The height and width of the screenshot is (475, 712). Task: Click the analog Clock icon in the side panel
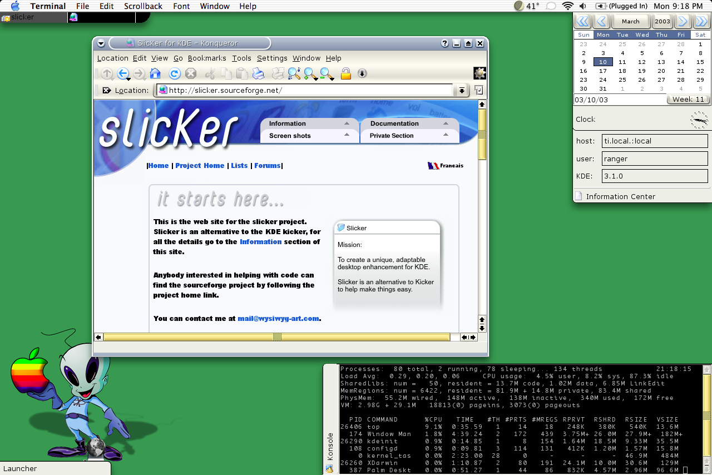[699, 120]
